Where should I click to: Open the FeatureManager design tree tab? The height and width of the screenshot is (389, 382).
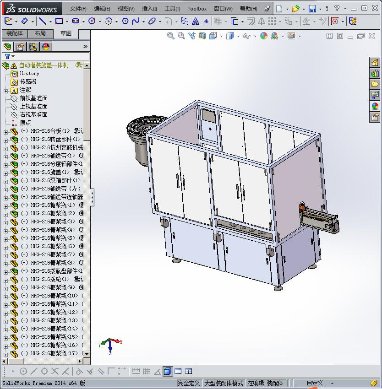click(7, 46)
